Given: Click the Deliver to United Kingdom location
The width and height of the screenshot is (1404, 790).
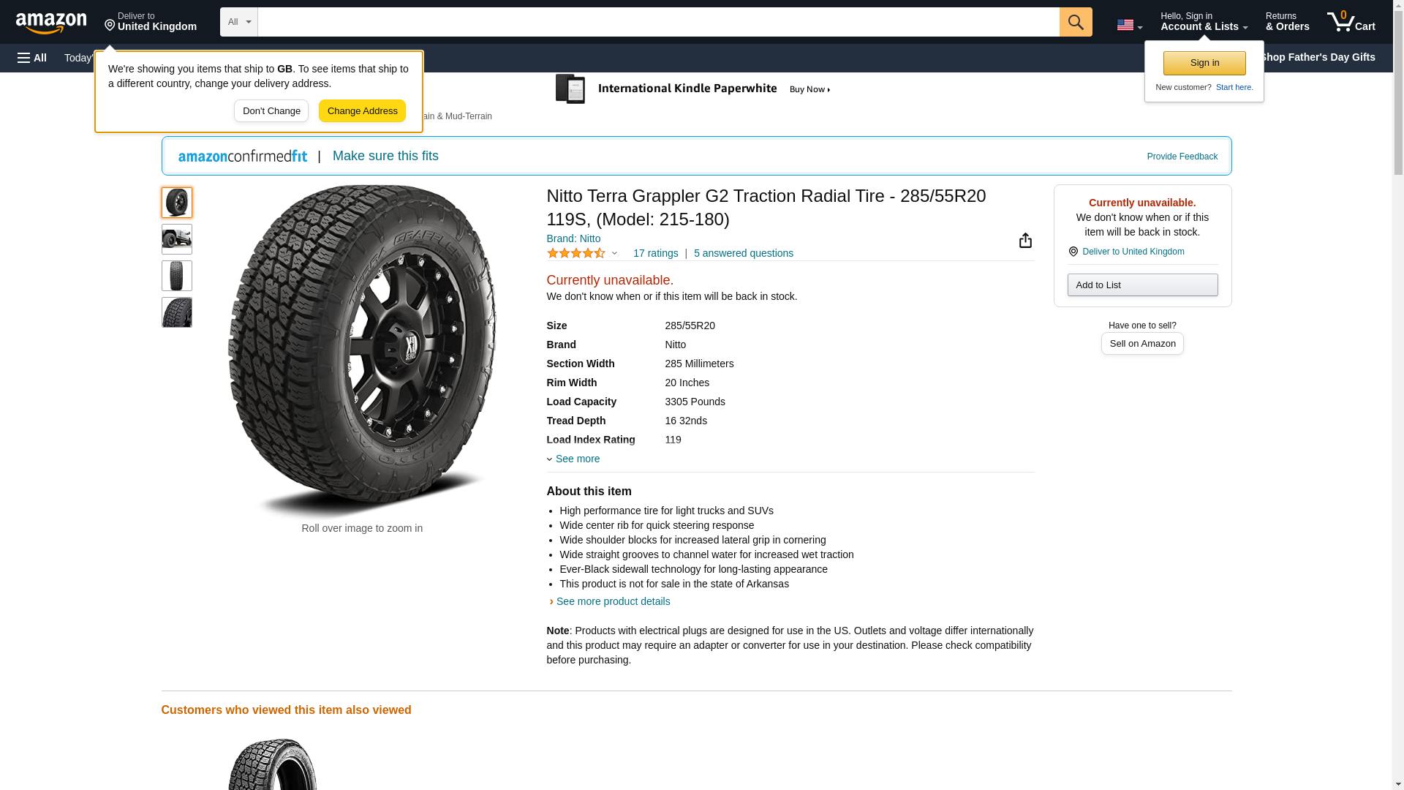Looking at the screenshot, I should tap(150, 22).
